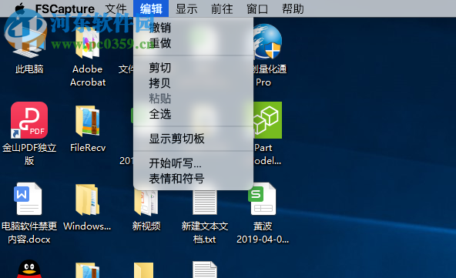Choose 开始听写... menu entry
Viewport: 456px width, 278px height.
[x=193, y=163]
